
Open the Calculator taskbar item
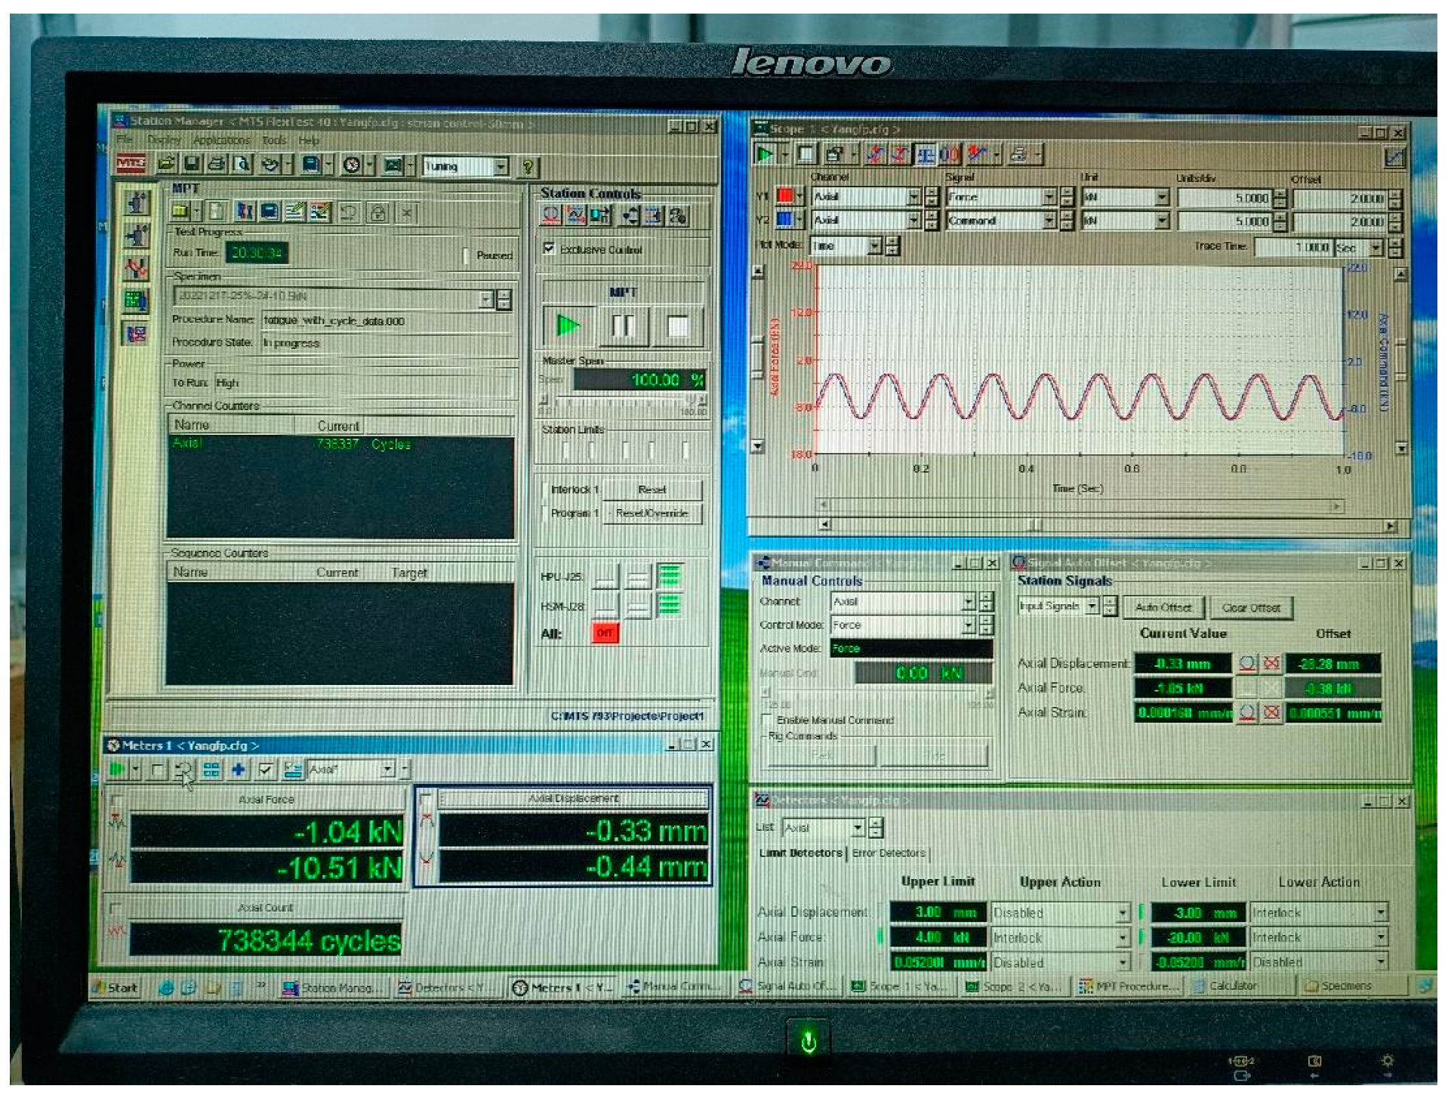[x=1232, y=985]
